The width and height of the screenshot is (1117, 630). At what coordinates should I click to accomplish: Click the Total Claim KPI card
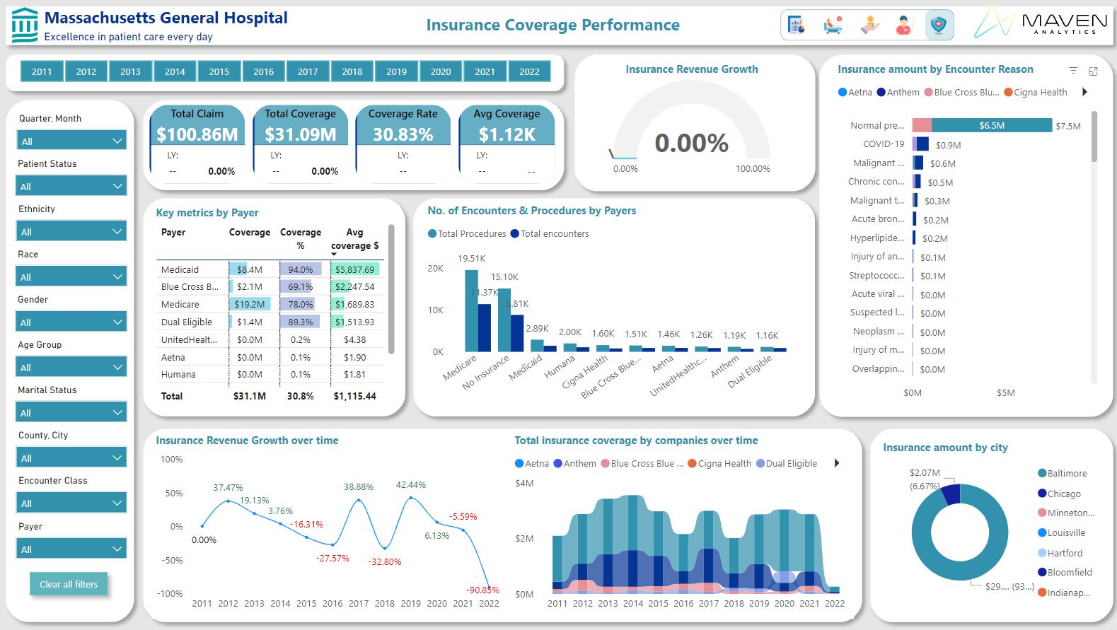[x=197, y=144]
